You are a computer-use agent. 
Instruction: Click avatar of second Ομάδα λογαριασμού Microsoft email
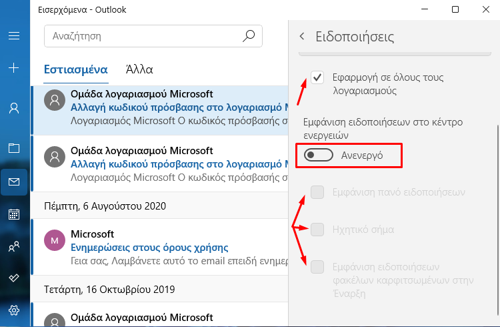[x=55, y=156]
